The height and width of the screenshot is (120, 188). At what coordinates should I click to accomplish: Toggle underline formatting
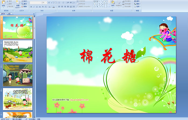click(37, 7)
